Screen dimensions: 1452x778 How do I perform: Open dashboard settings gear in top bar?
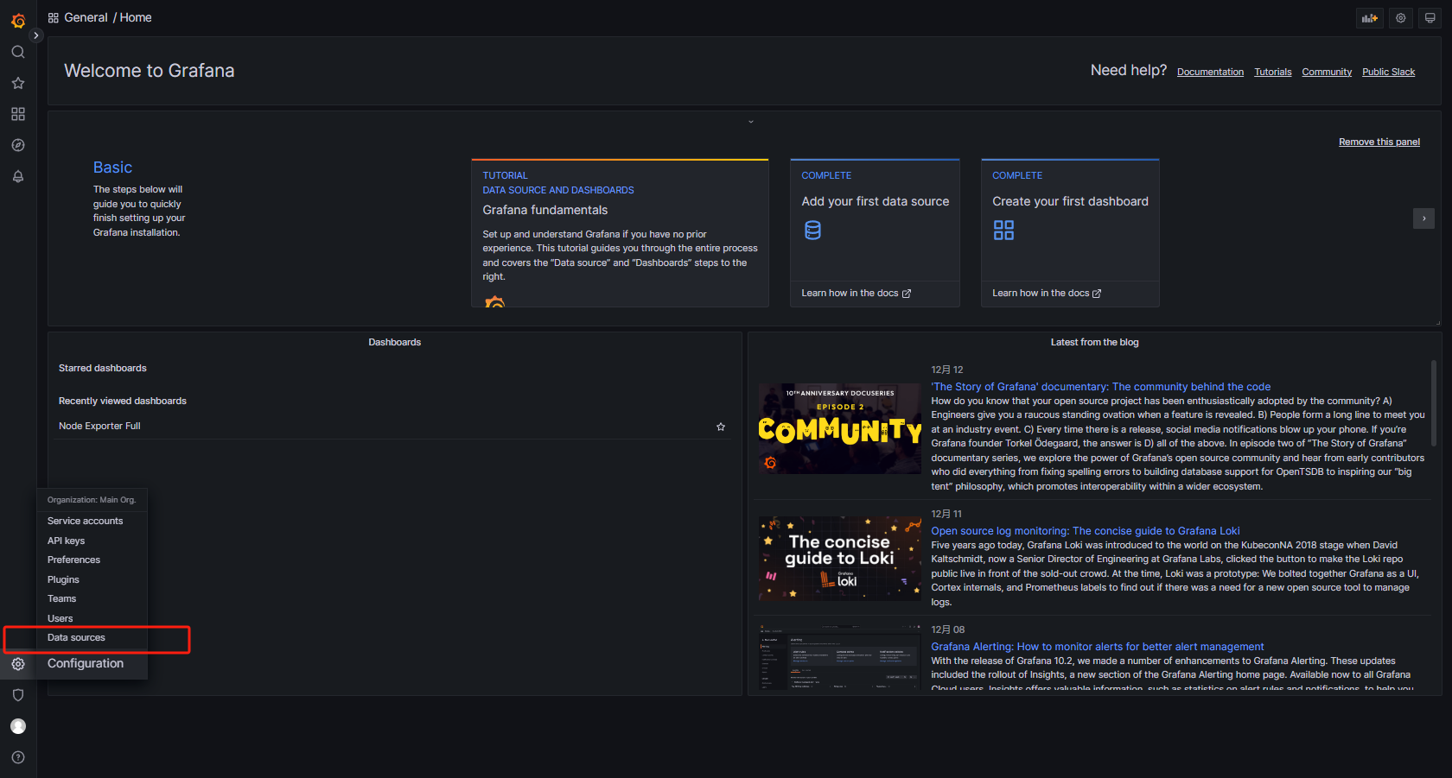point(1401,18)
